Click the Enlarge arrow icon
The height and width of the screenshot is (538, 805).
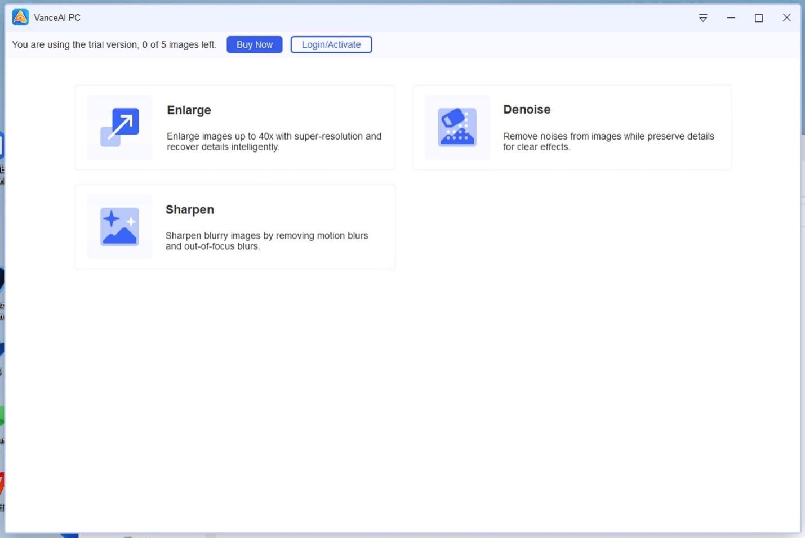coord(119,127)
